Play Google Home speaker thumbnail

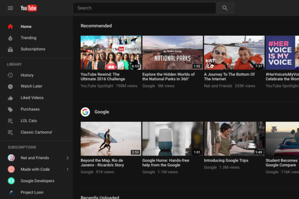coord(172,139)
